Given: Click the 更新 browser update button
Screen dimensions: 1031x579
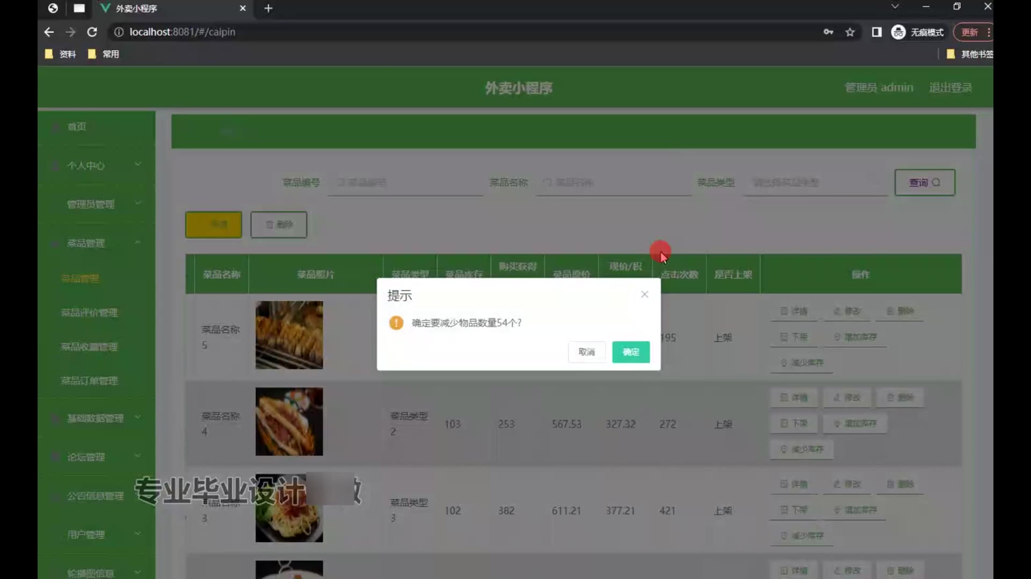Looking at the screenshot, I should tap(970, 32).
